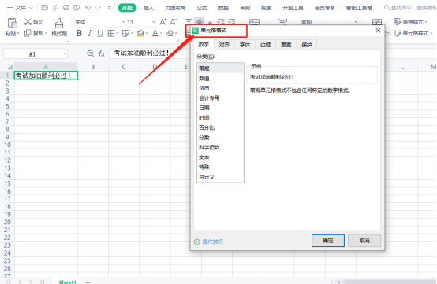Decrease font size with the A- icon
This screenshot has width=437, height=284.
click(x=174, y=22)
